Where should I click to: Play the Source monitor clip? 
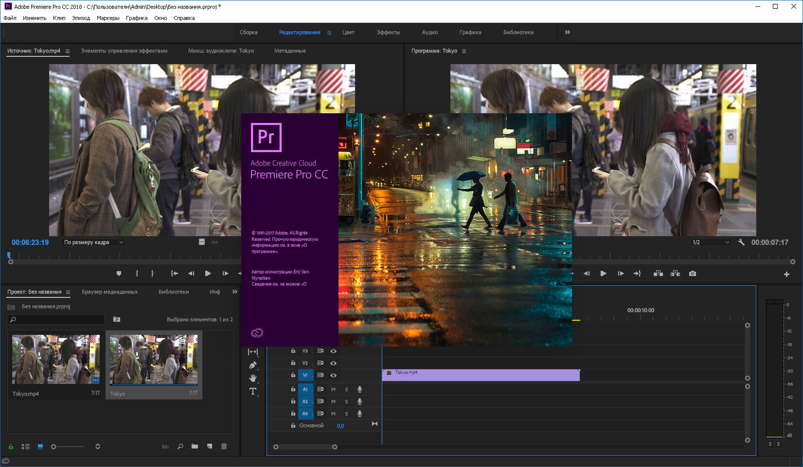point(208,274)
